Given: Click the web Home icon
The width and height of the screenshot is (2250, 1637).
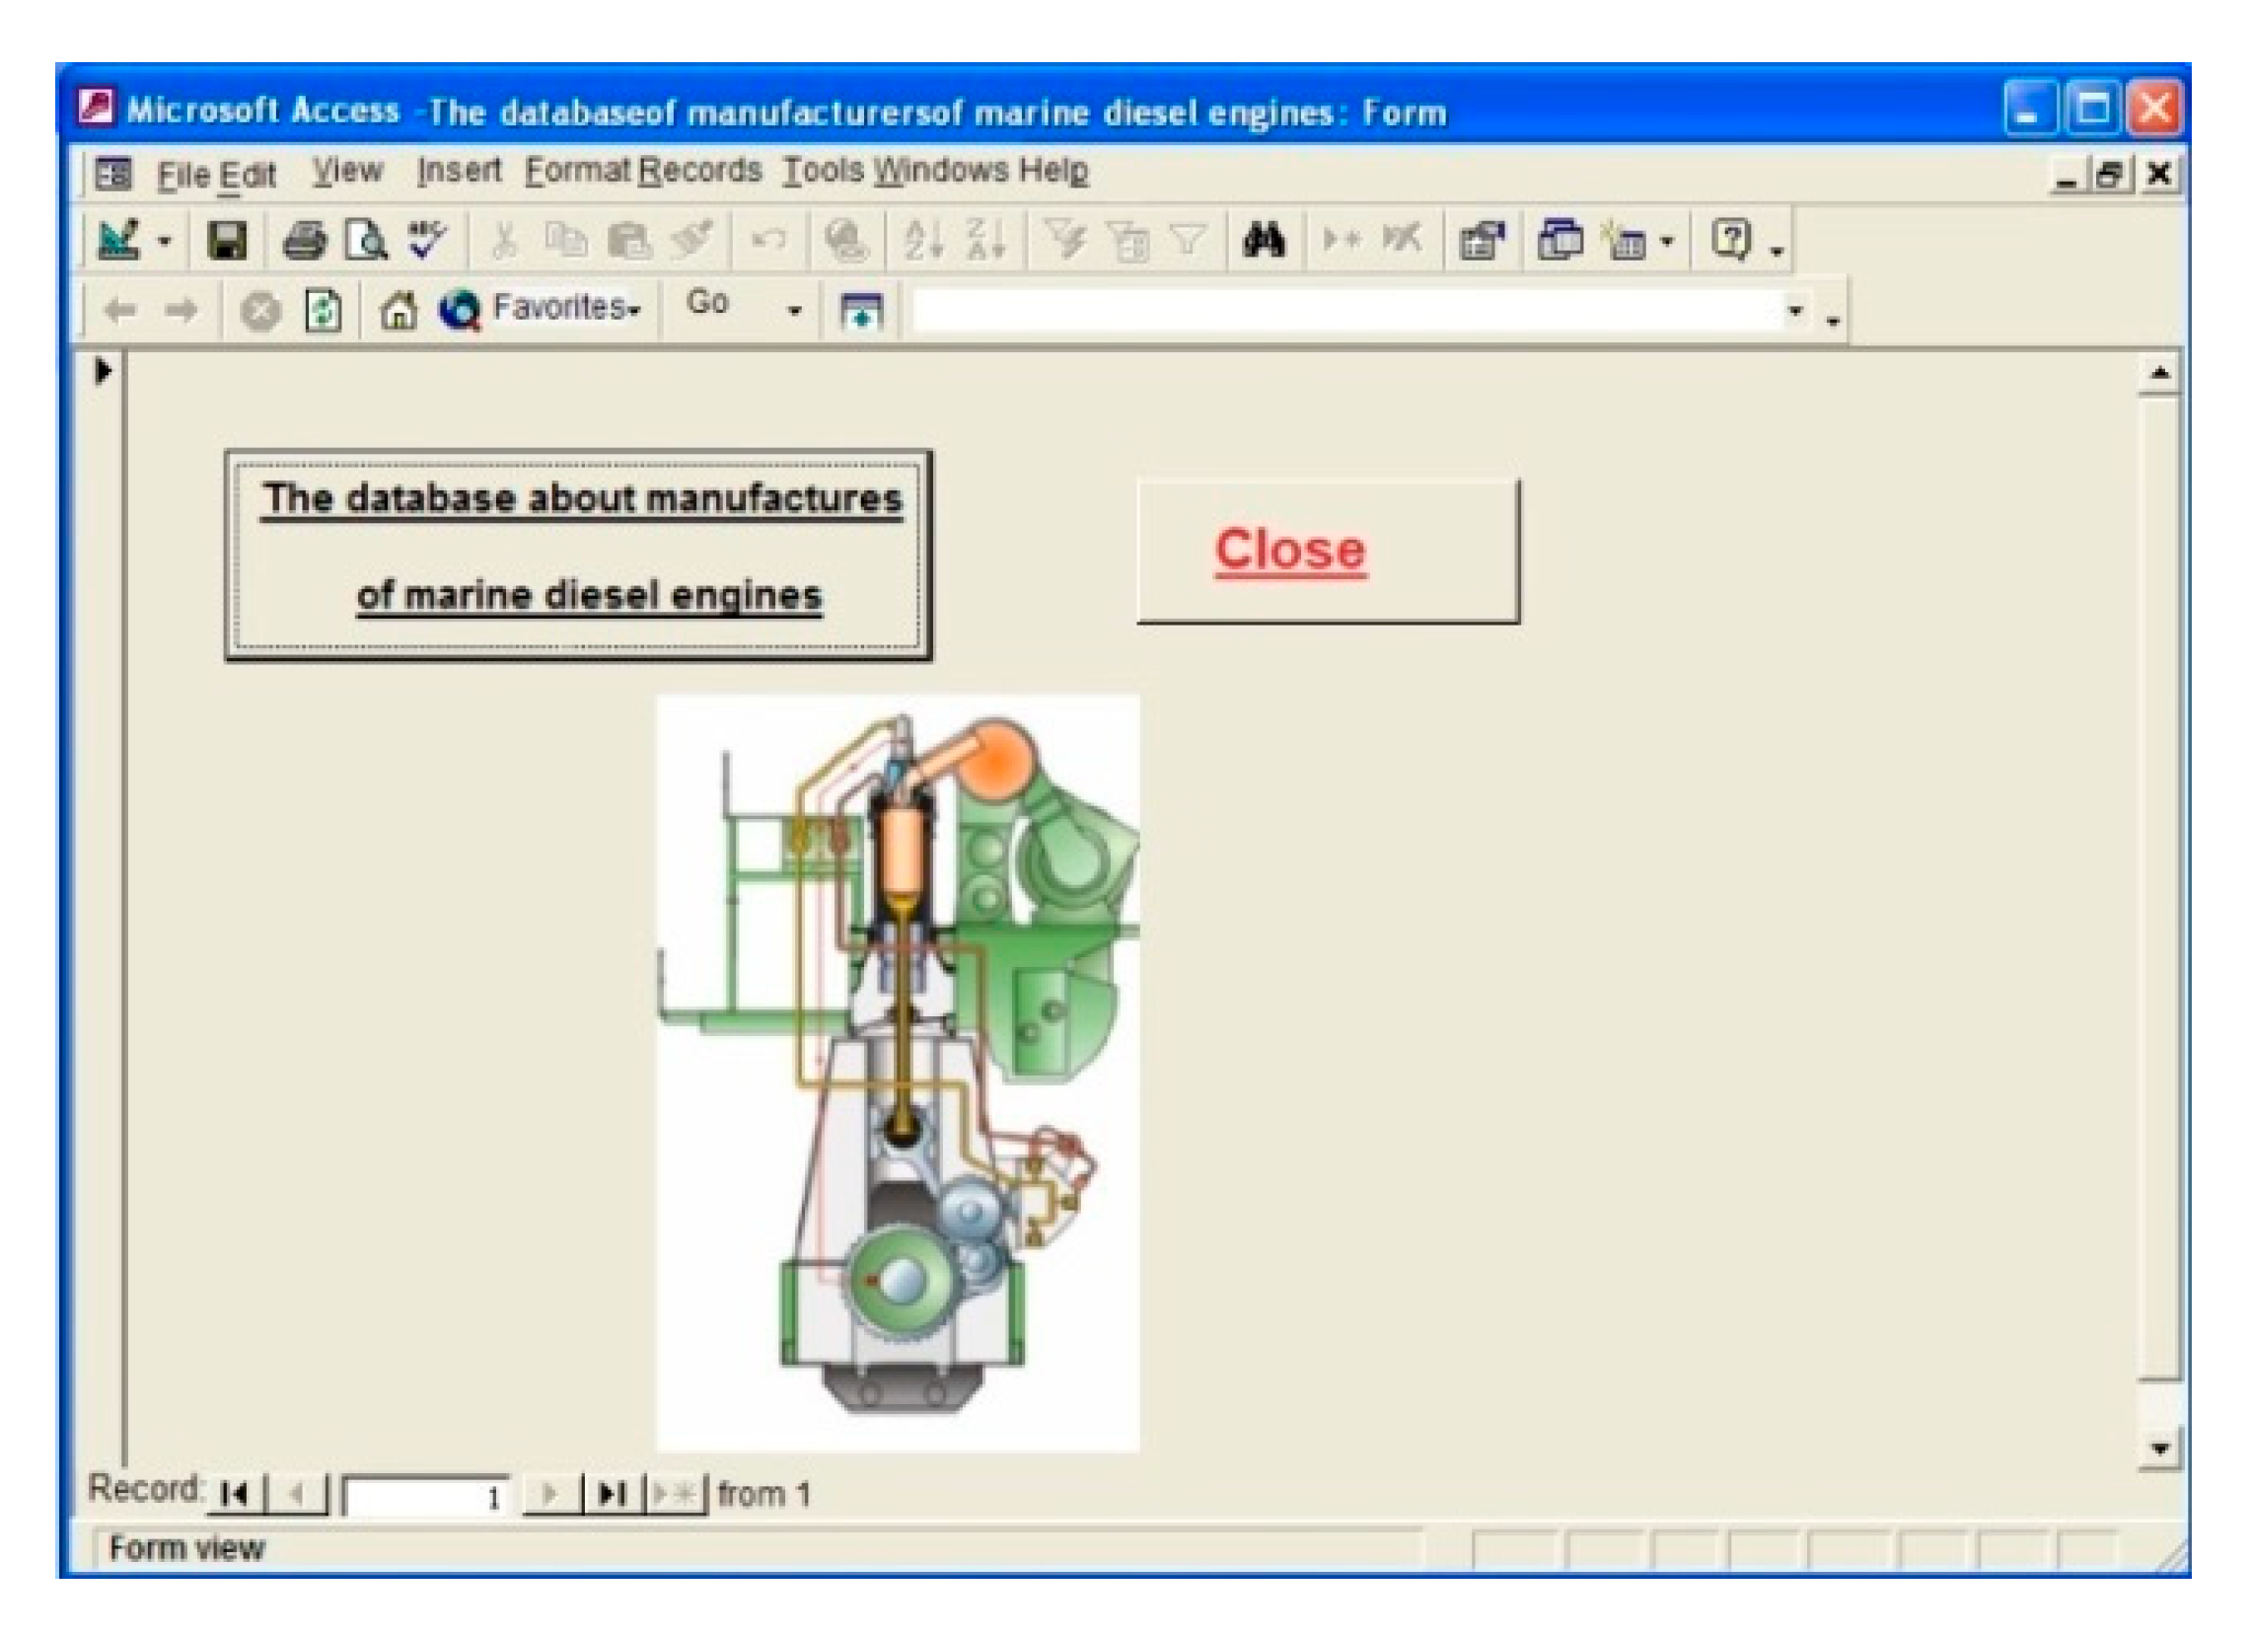Looking at the screenshot, I should click(398, 312).
